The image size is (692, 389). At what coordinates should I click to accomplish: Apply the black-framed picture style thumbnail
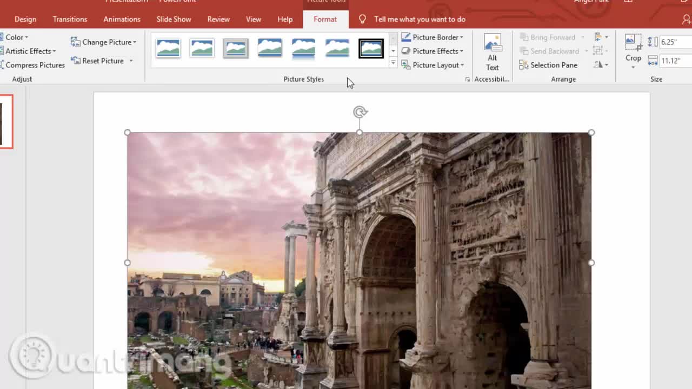(371, 49)
